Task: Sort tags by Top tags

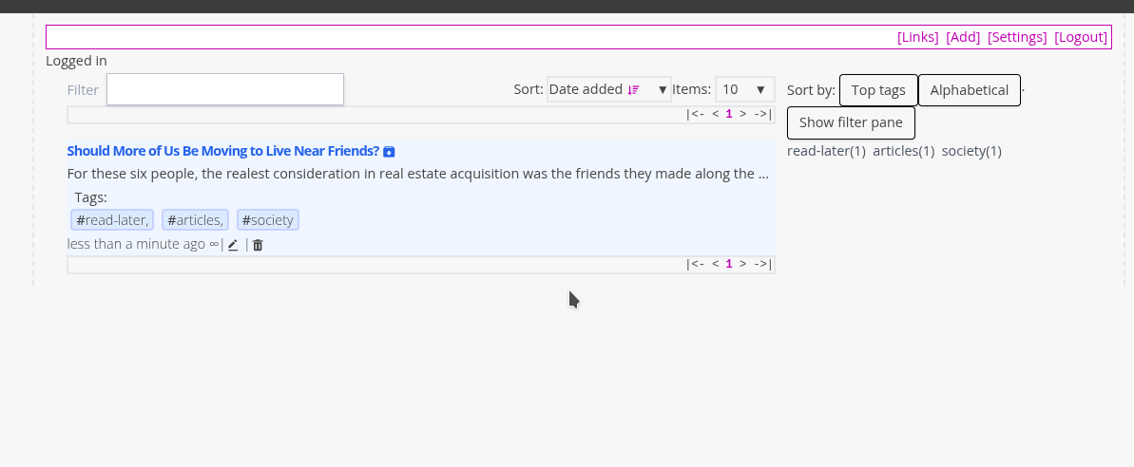Action: click(878, 90)
